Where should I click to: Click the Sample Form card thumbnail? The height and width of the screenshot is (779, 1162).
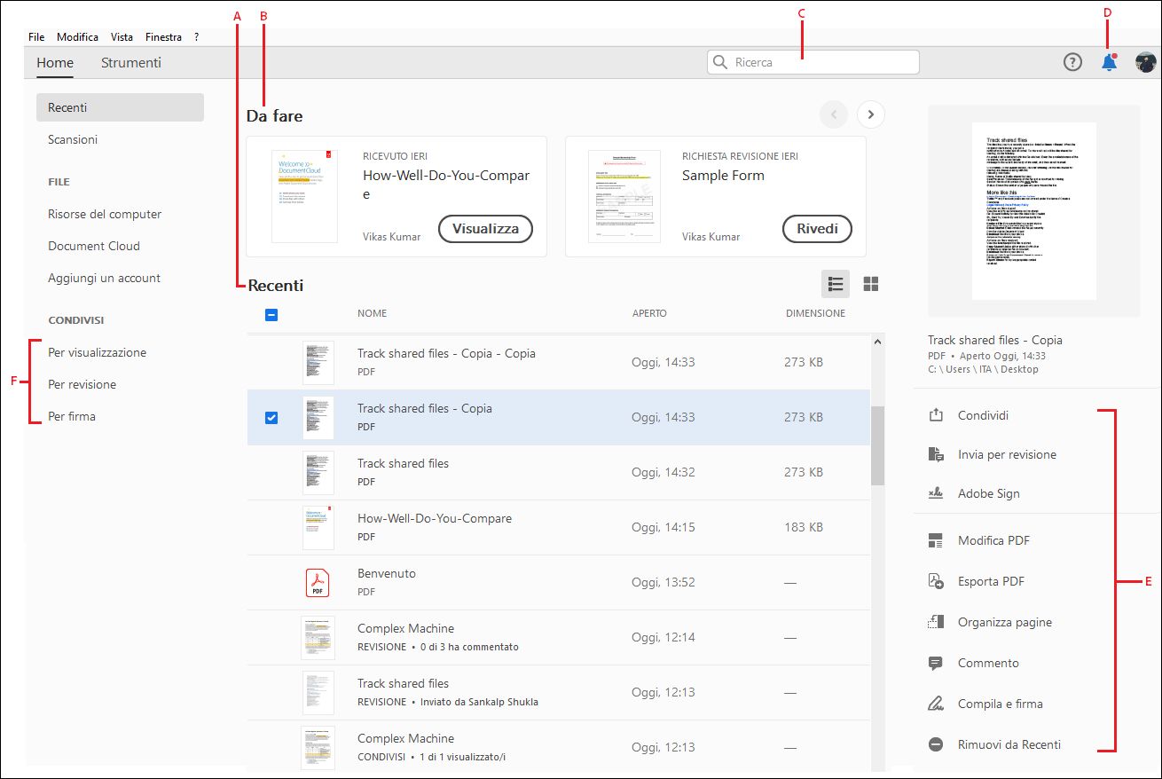pos(624,196)
